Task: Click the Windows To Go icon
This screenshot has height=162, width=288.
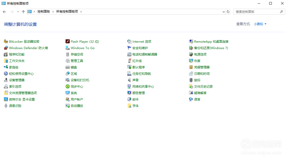Action: coord(67,48)
